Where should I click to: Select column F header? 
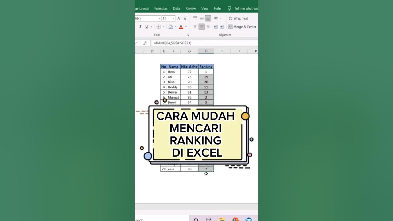pos(173,51)
